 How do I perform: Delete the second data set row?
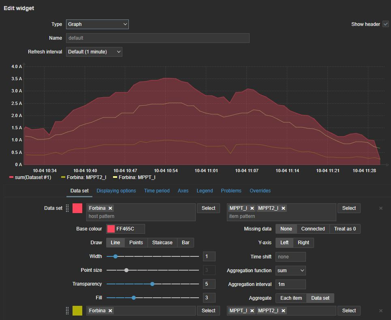click(x=380, y=311)
